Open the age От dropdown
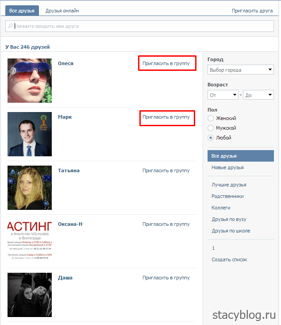The image size is (281, 325). tap(223, 95)
